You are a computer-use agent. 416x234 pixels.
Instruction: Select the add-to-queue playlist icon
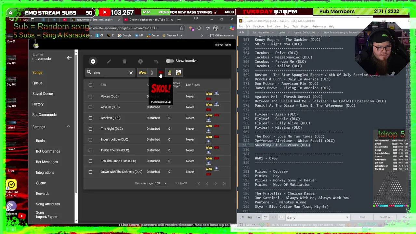click(156, 61)
